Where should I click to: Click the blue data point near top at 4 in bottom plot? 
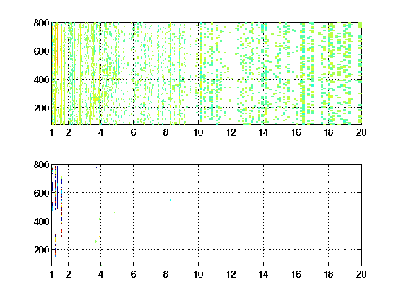point(97,167)
